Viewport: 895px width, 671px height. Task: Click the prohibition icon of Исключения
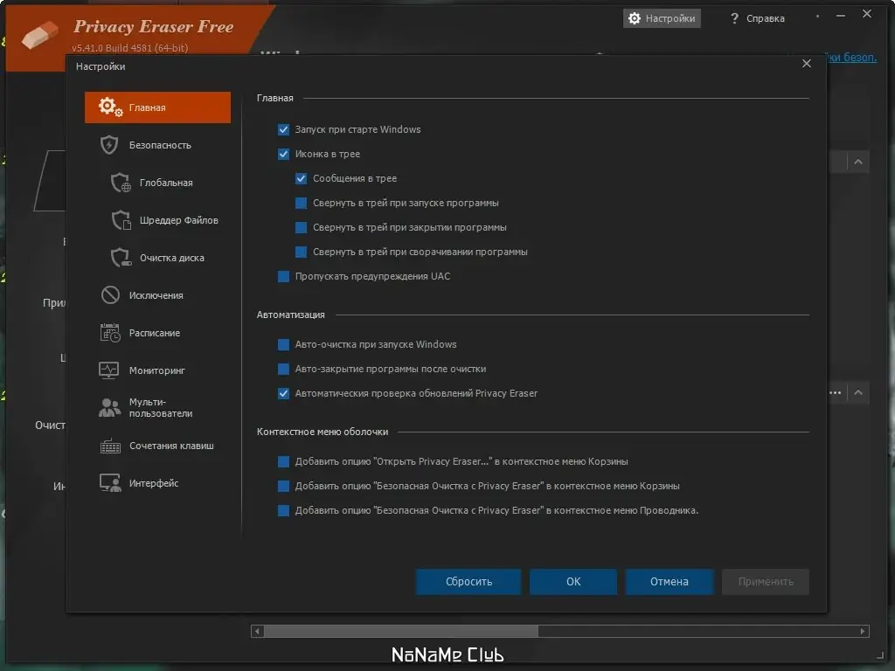110,295
